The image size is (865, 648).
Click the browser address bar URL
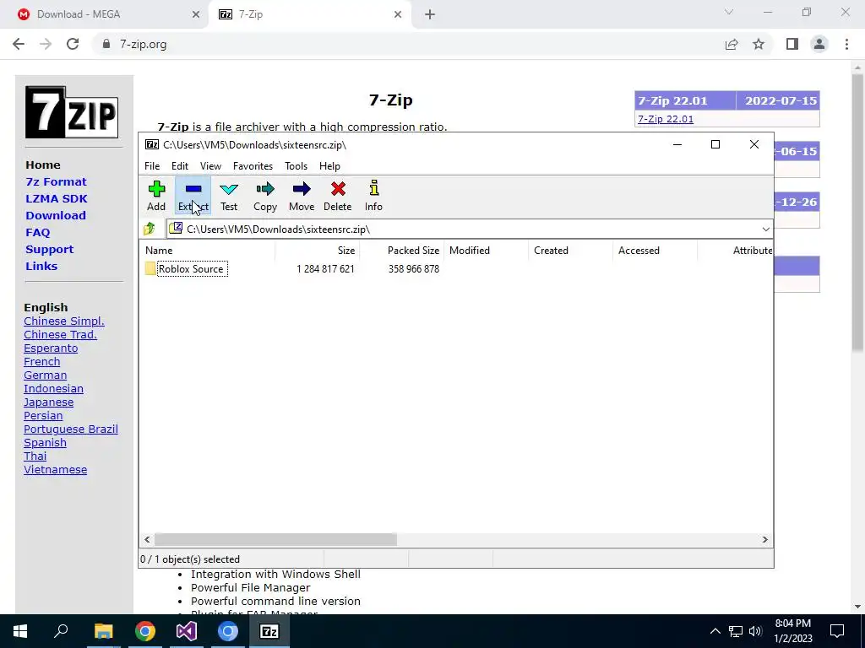click(x=144, y=44)
